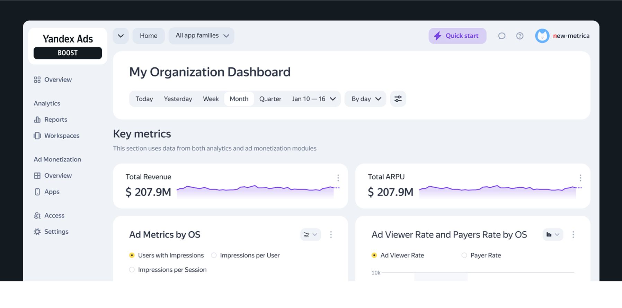
Task: Change the Ad Viewer Rate chart type
Action: [553, 235]
